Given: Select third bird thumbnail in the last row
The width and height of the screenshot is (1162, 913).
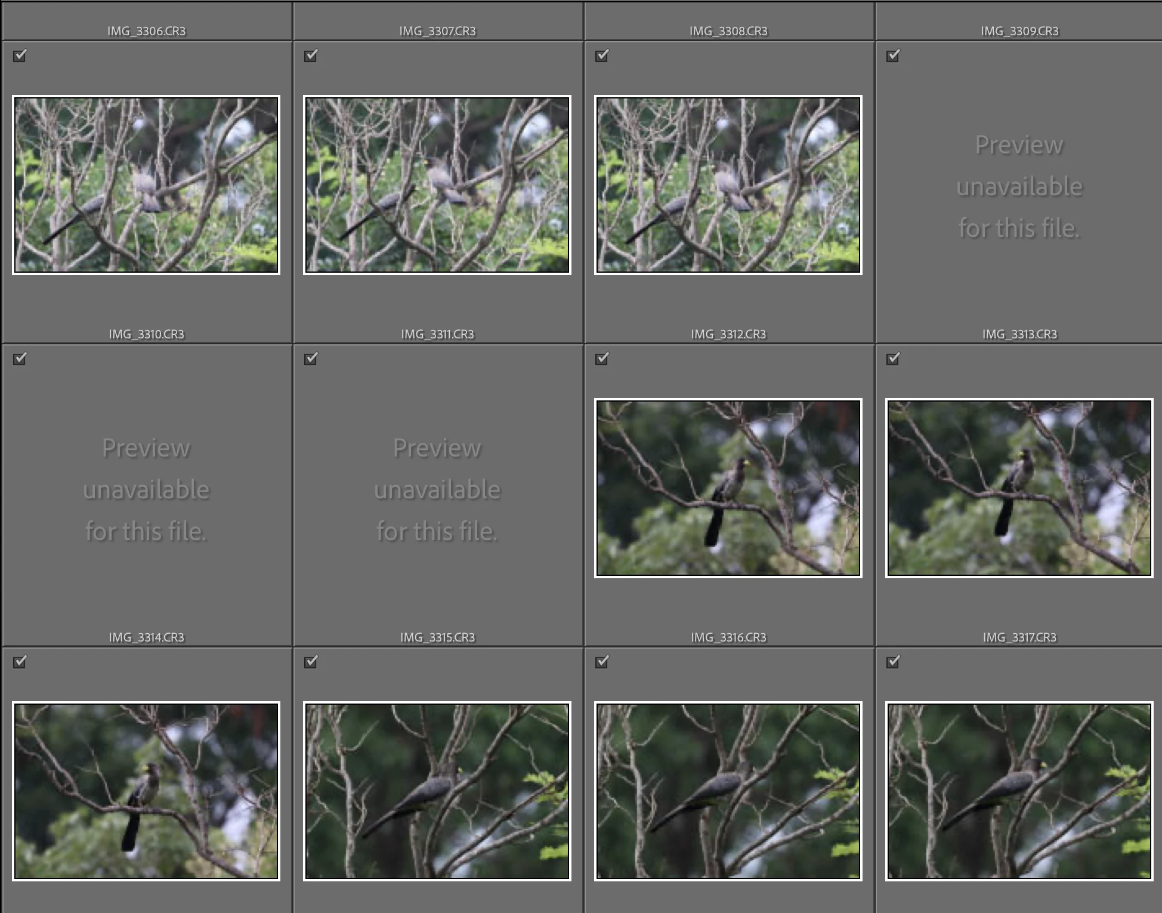Looking at the screenshot, I should [728, 791].
